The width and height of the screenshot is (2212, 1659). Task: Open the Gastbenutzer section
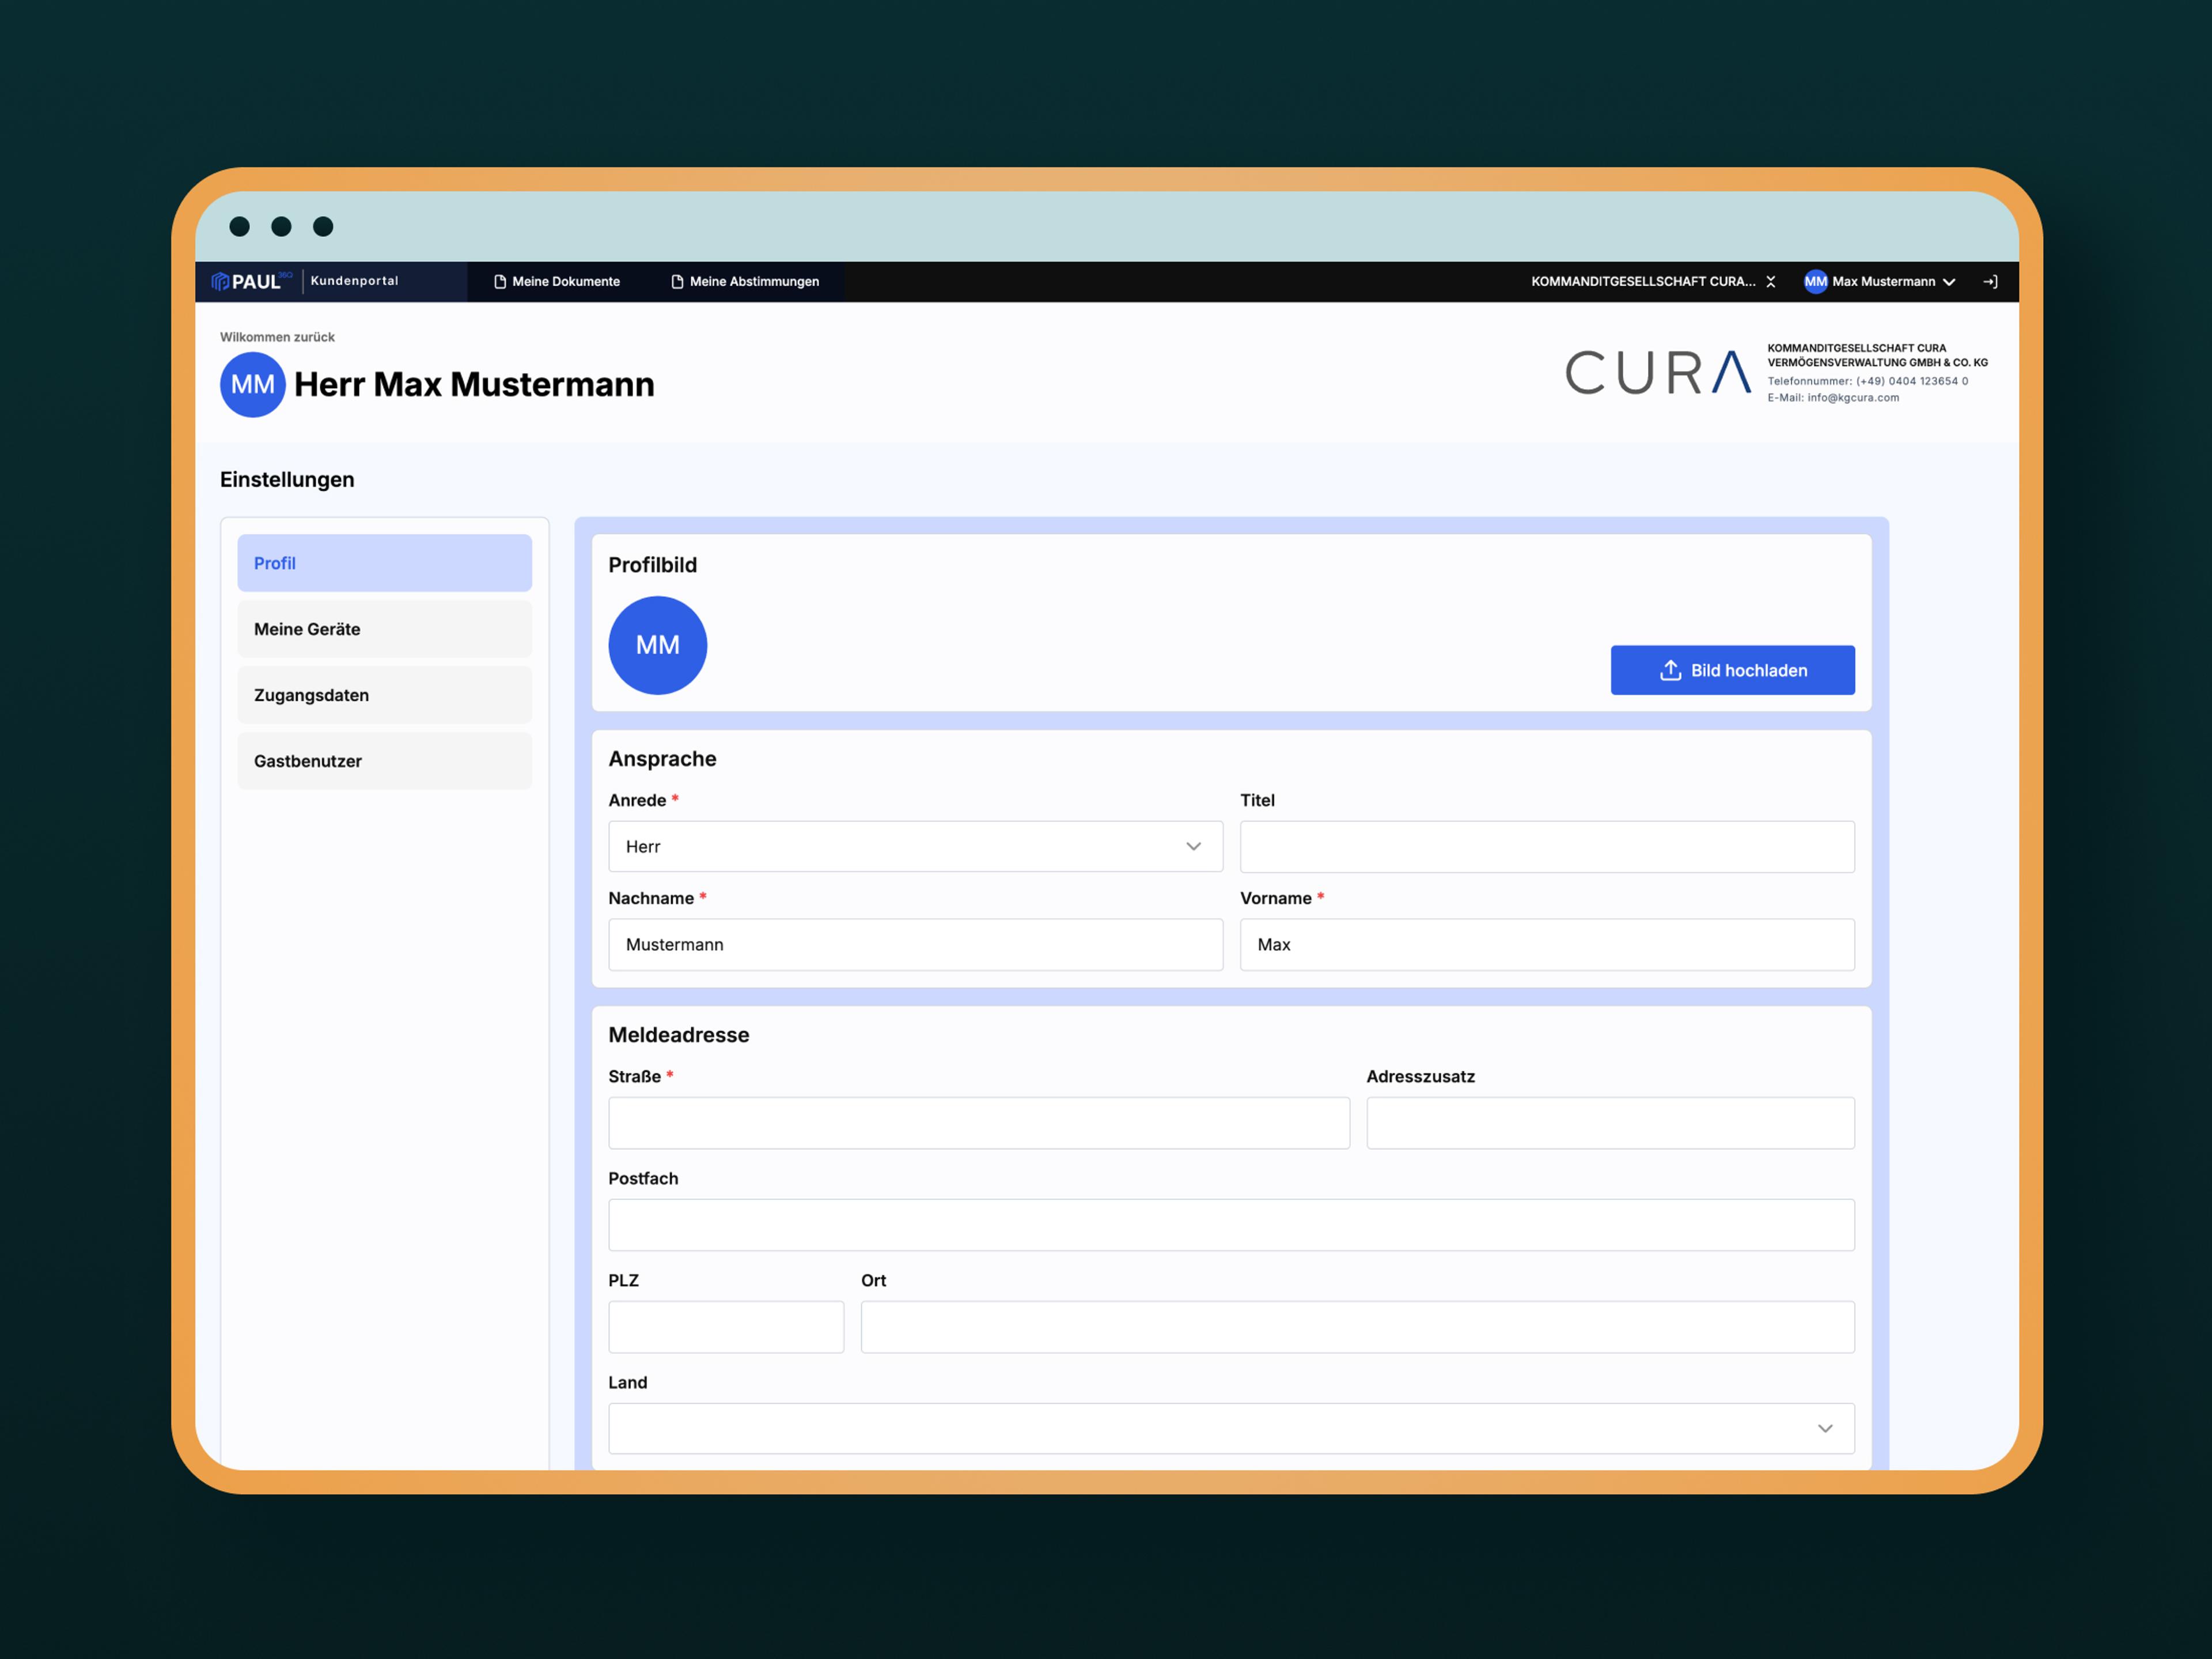point(384,761)
